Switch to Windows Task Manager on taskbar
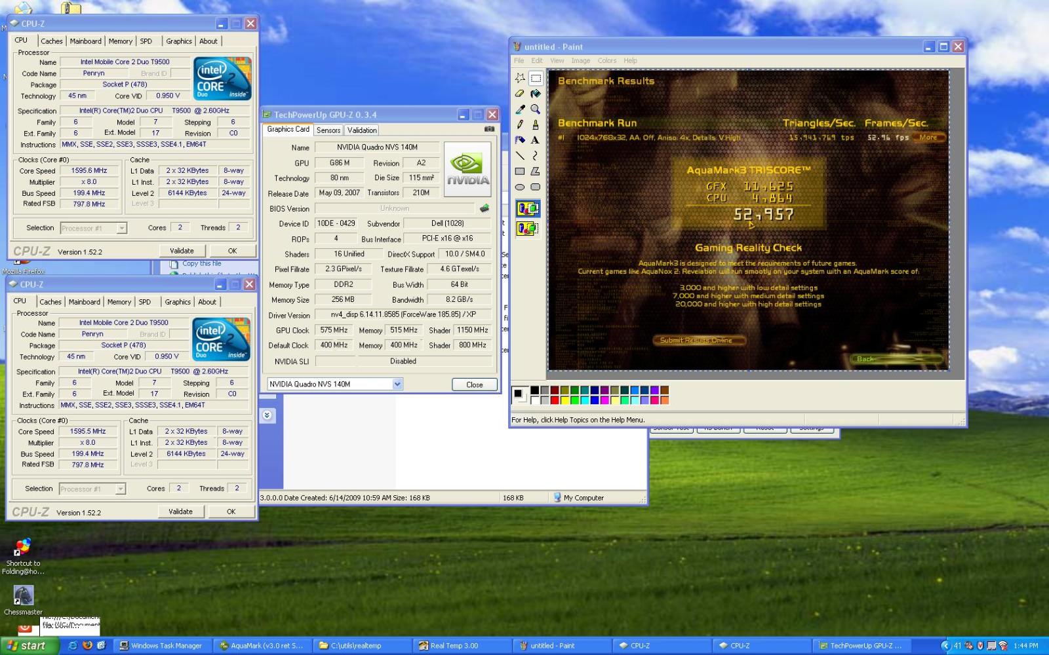 point(162,646)
